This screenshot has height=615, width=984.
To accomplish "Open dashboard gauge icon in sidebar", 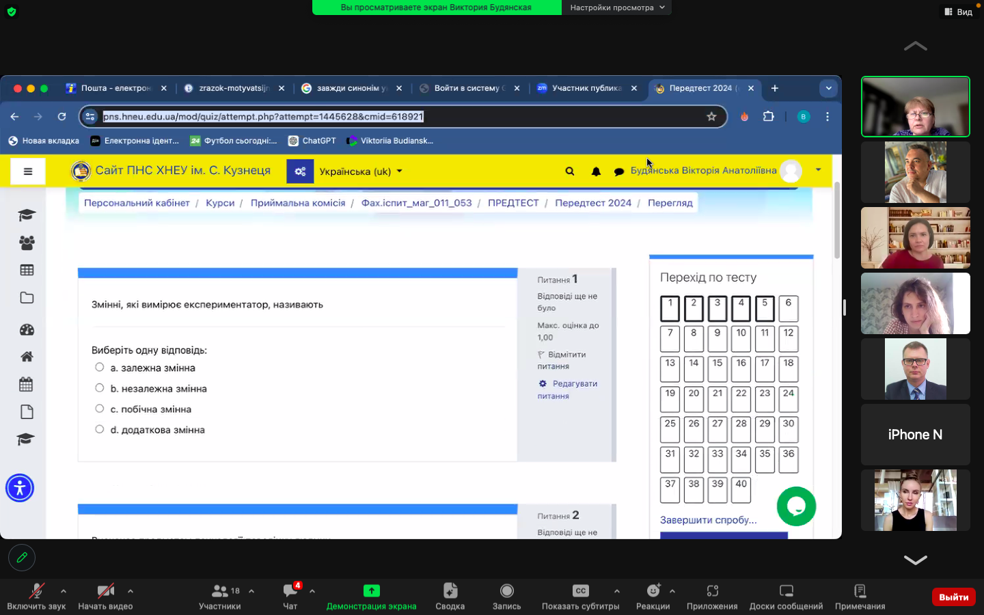I will (27, 329).
